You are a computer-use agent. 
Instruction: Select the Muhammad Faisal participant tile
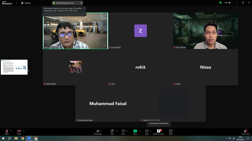(108, 103)
